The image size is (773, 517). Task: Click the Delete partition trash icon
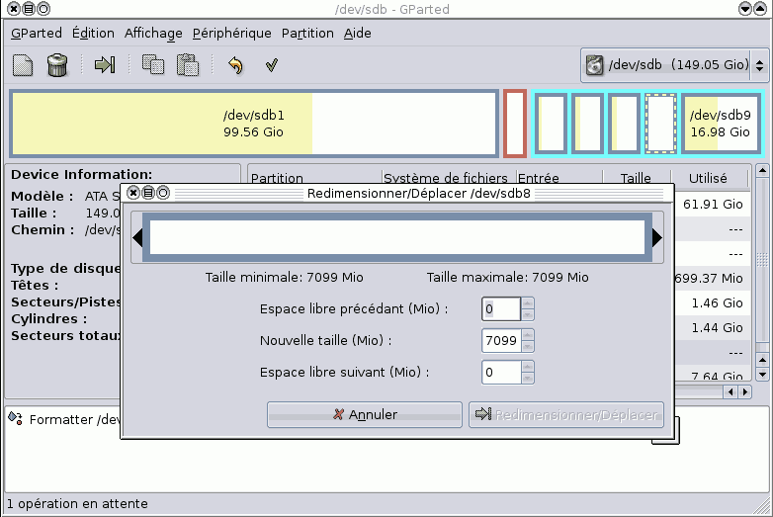tap(57, 65)
